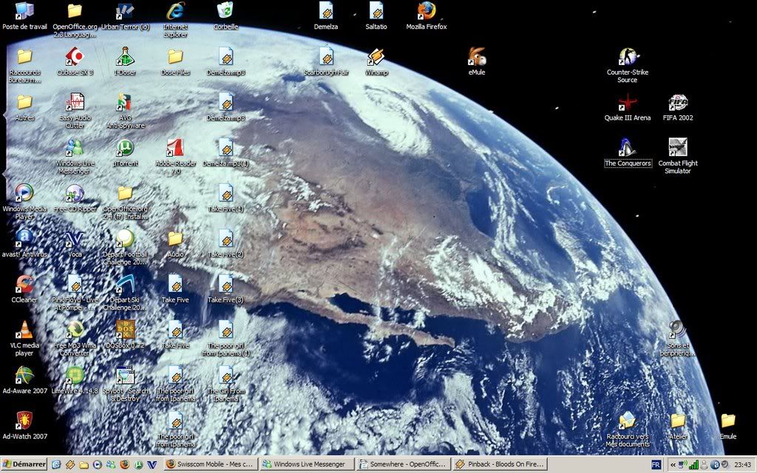Select the DOSBox 0.72 shortcut
This screenshot has height=473, width=757.
pyautogui.click(x=125, y=330)
